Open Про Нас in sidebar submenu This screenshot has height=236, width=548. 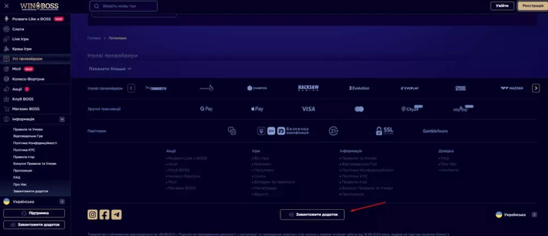tap(20, 185)
